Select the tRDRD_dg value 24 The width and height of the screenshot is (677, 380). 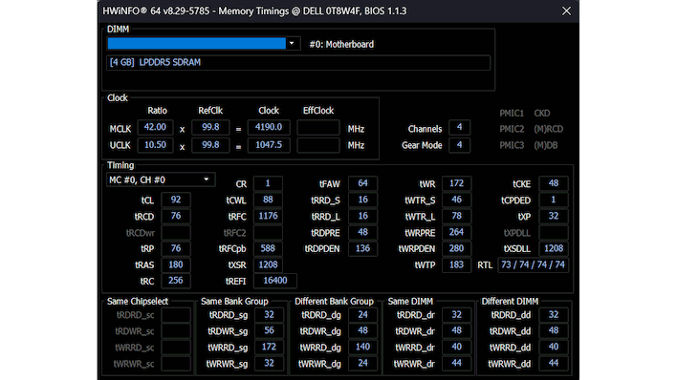(362, 315)
